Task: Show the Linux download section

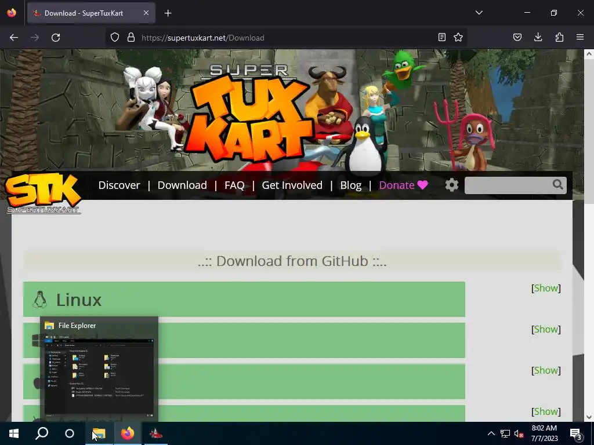Action: (x=546, y=289)
